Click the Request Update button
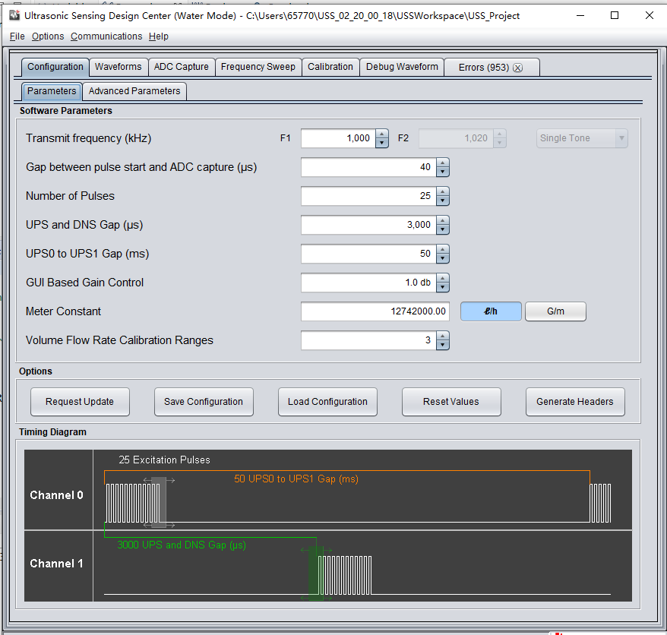 pos(80,402)
